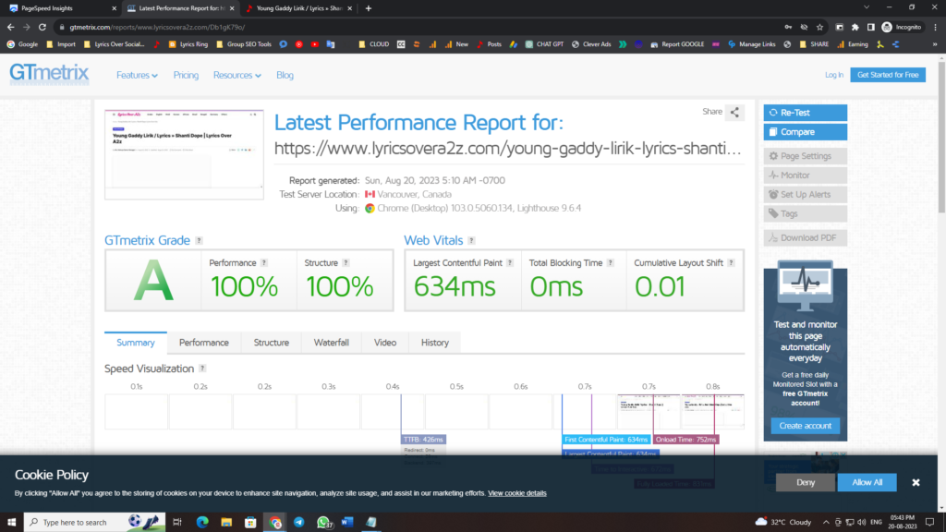Image resolution: width=946 pixels, height=532 pixels.
Task: Expand the Resources dropdown menu
Action: [x=237, y=76]
